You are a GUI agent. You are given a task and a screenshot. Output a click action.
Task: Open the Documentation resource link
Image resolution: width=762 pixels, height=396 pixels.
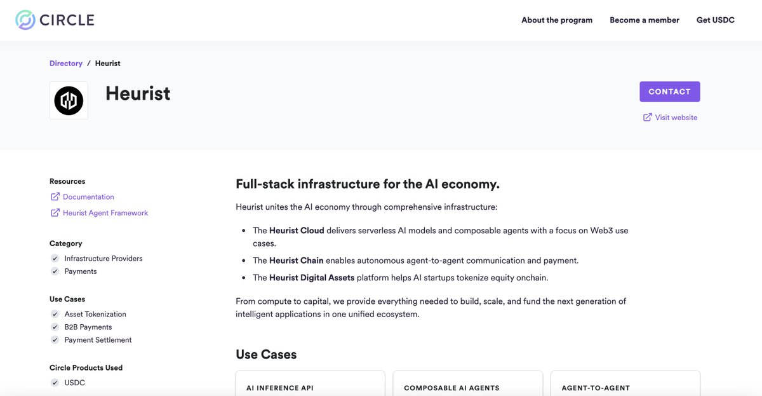[88, 197]
